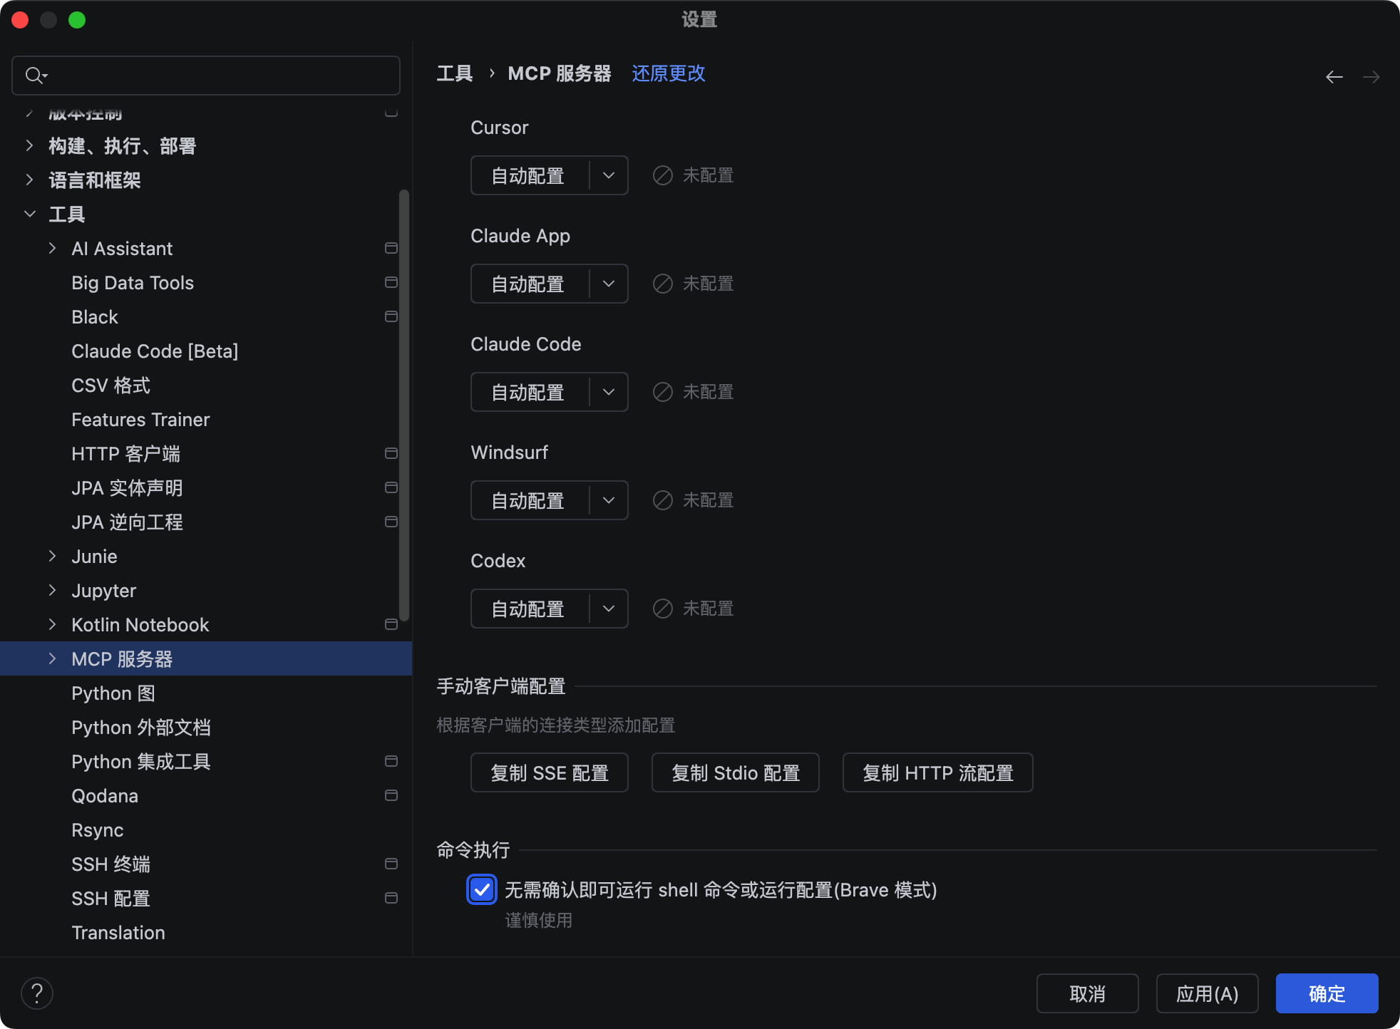Click project-level icon beside Big Data Tools

point(391,282)
